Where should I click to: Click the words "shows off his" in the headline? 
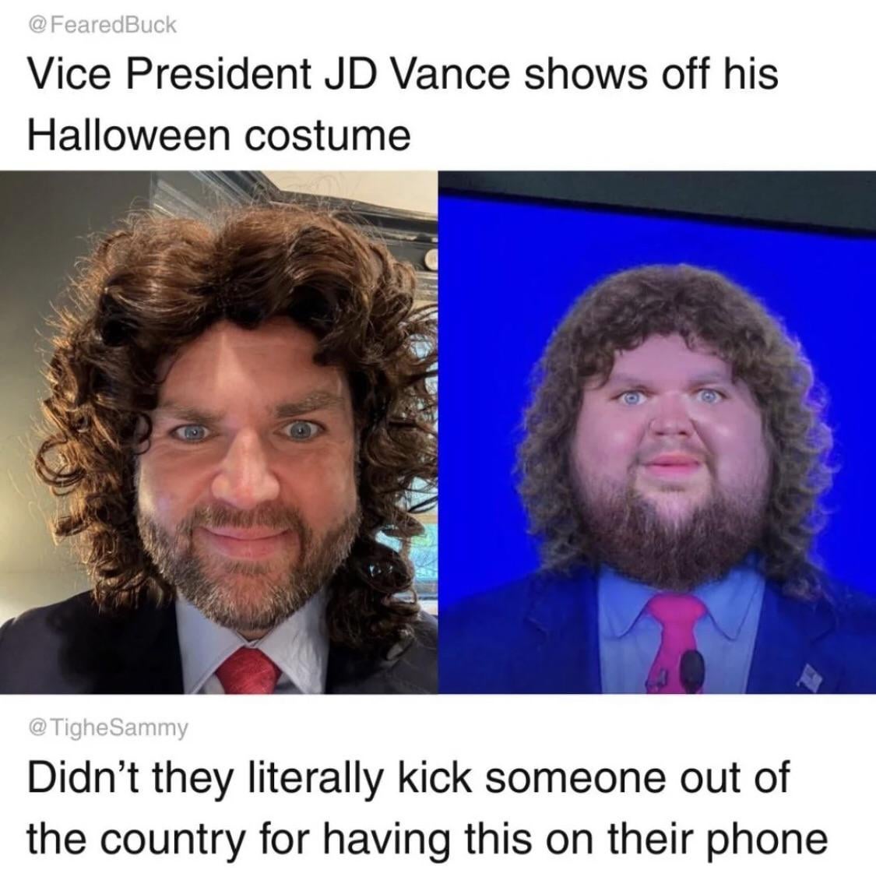tap(651, 75)
